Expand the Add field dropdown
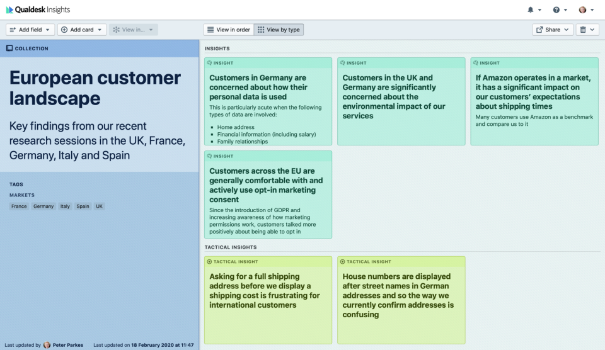The height and width of the screenshot is (350, 605). (30, 30)
